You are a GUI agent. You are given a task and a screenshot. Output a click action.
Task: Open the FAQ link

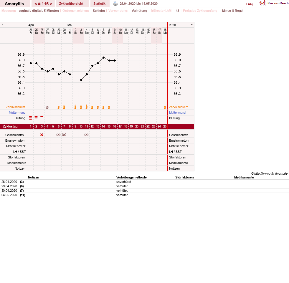249,4
